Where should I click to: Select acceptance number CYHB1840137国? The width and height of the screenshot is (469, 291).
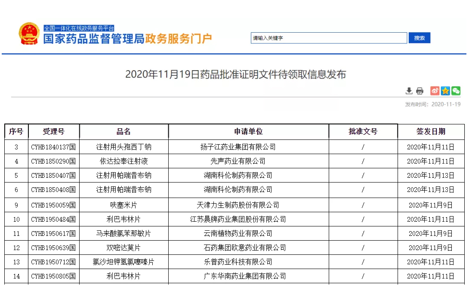pos(53,147)
